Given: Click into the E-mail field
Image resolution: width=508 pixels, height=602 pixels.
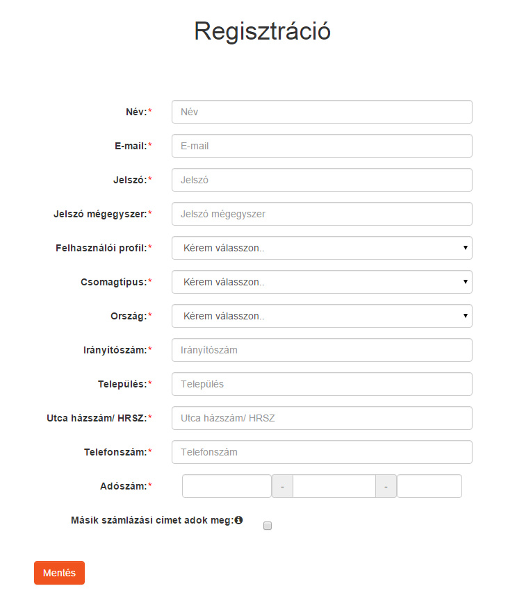Looking at the screenshot, I should (x=322, y=146).
